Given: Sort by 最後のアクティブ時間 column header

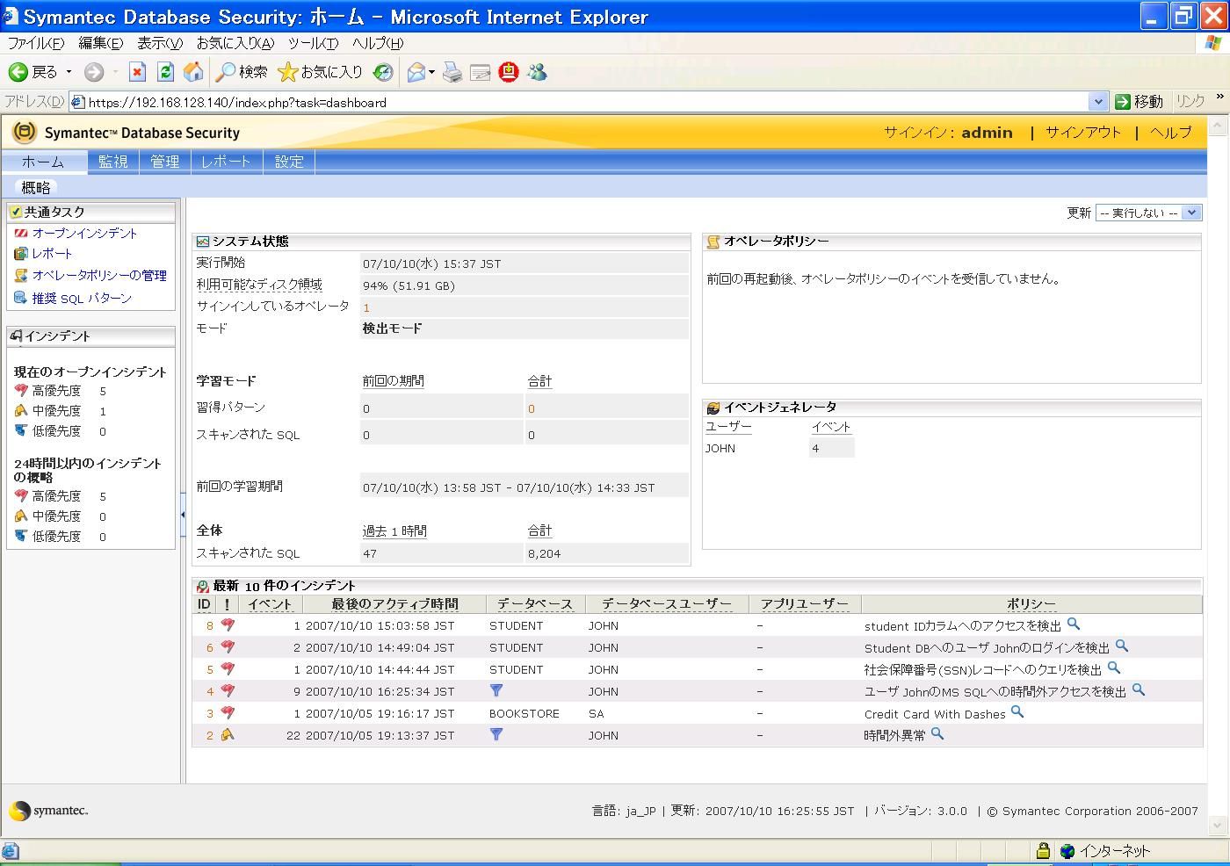Looking at the screenshot, I should click(x=394, y=604).
